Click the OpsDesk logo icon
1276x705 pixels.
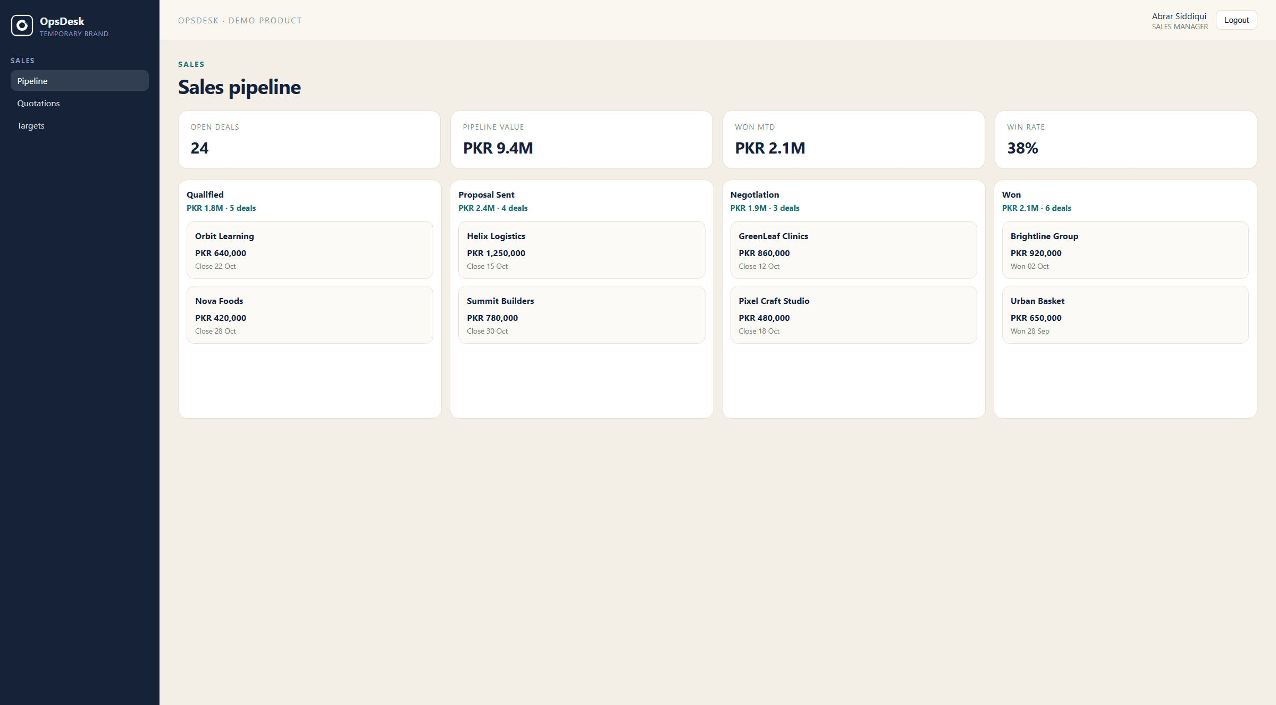click(x=22, y=26)
